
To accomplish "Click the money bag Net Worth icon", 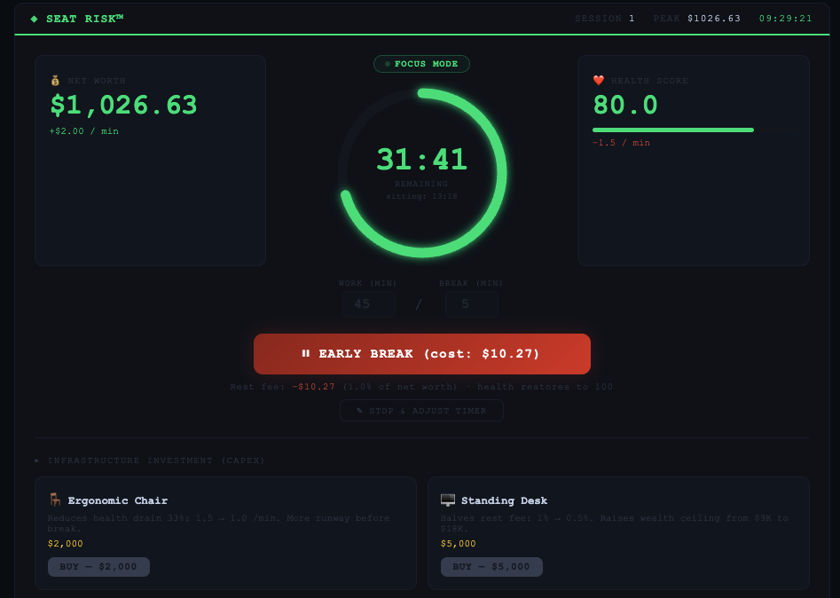I will 55,81.
